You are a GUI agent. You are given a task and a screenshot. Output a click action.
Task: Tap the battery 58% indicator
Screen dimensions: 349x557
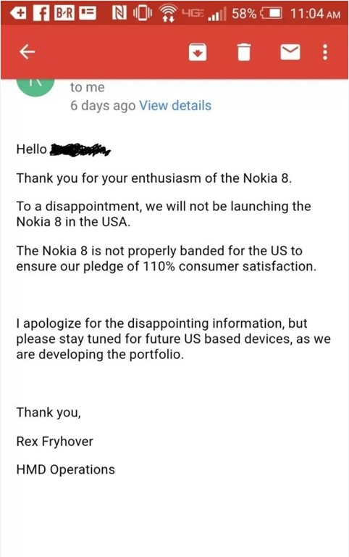(256, 14)
